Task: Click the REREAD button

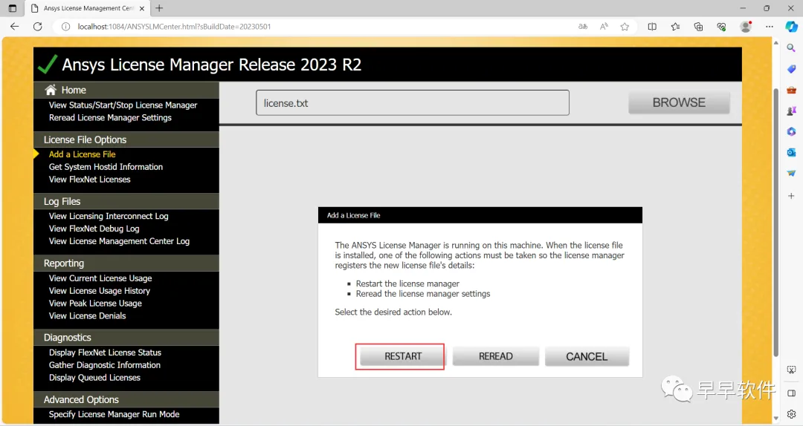Action: click(495, 356)
